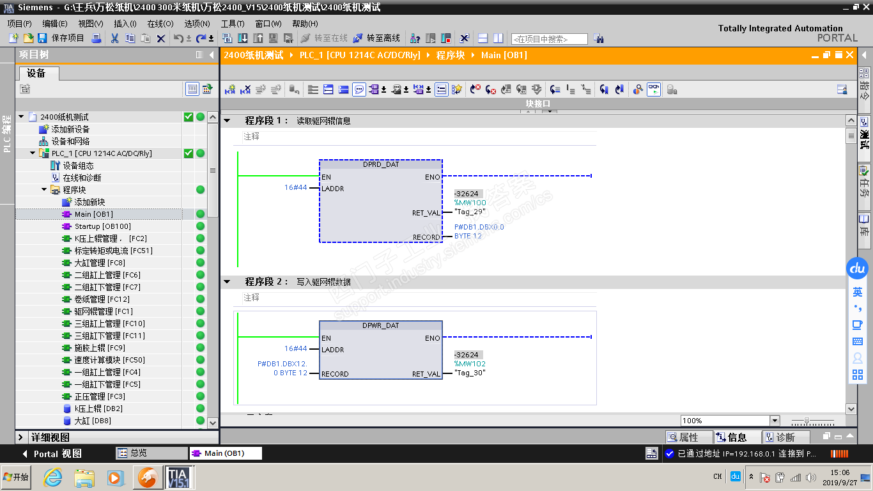This screenshot has height=491, width=873.
Task: Click the search binoculars icon beside project search
Action: pos(598,38)
